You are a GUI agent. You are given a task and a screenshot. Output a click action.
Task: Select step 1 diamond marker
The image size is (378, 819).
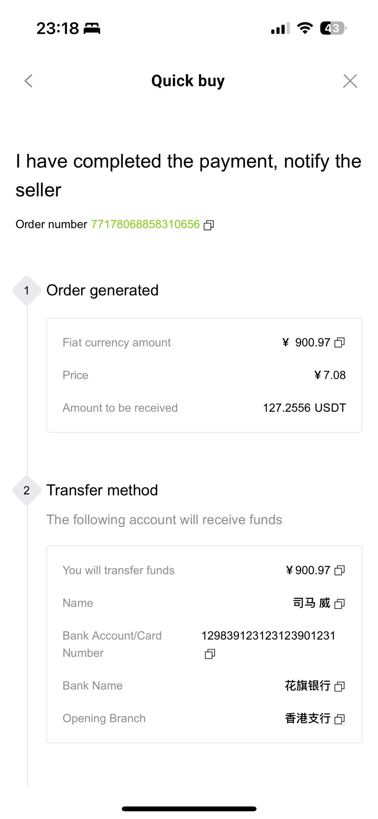point(27,290)
